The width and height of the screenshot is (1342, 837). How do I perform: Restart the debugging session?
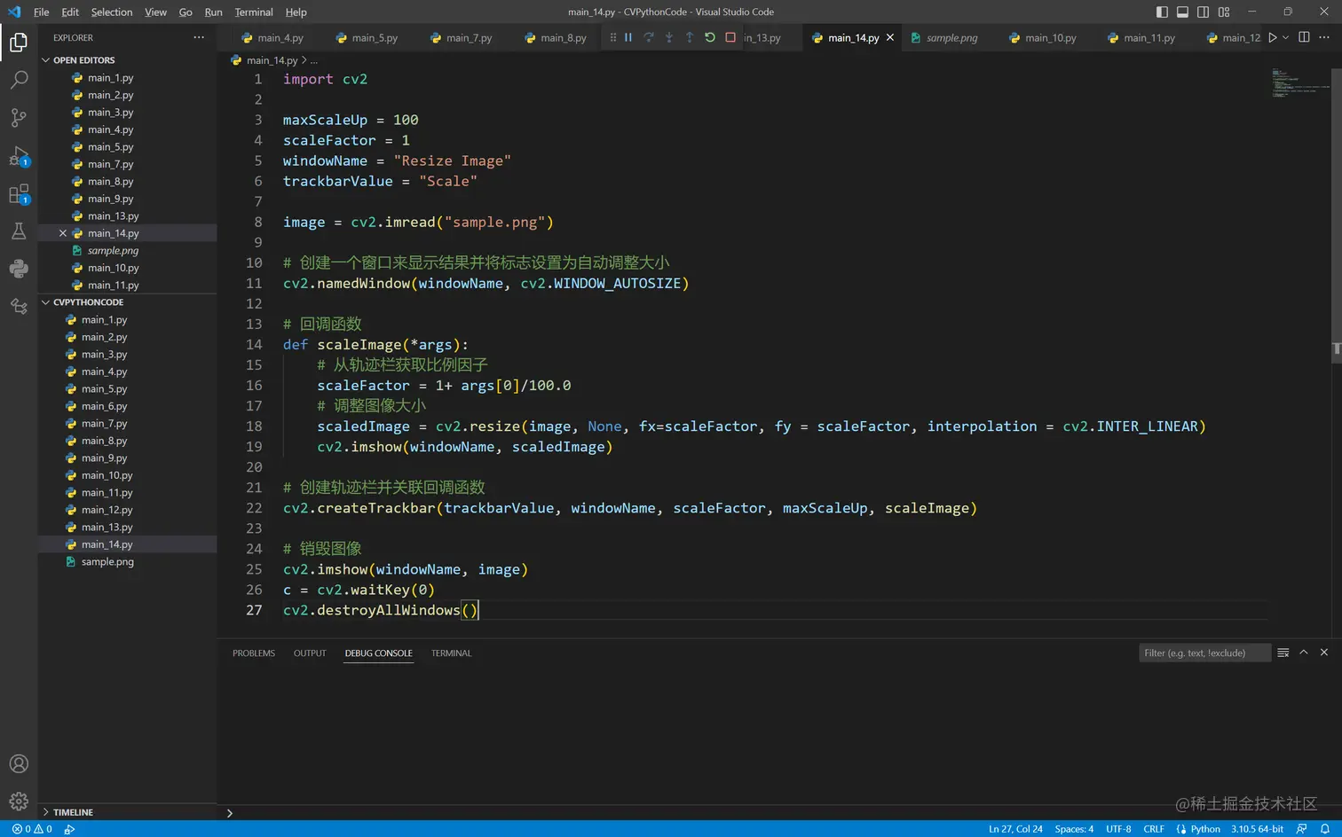pyautogui.click(x=710, y=37)
